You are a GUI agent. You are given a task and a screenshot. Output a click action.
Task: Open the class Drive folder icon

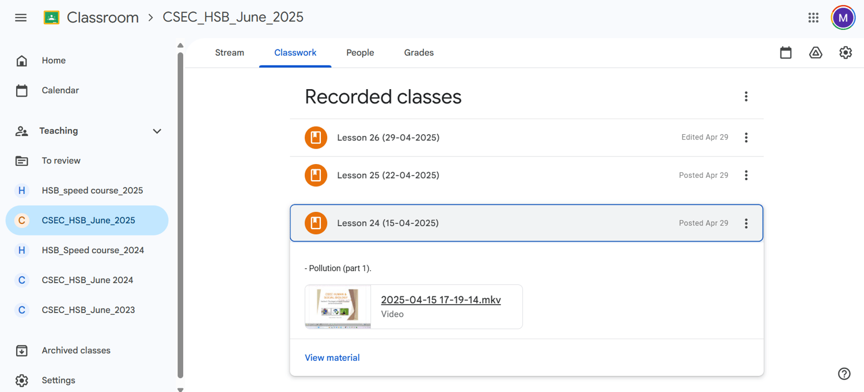(816, 52)
